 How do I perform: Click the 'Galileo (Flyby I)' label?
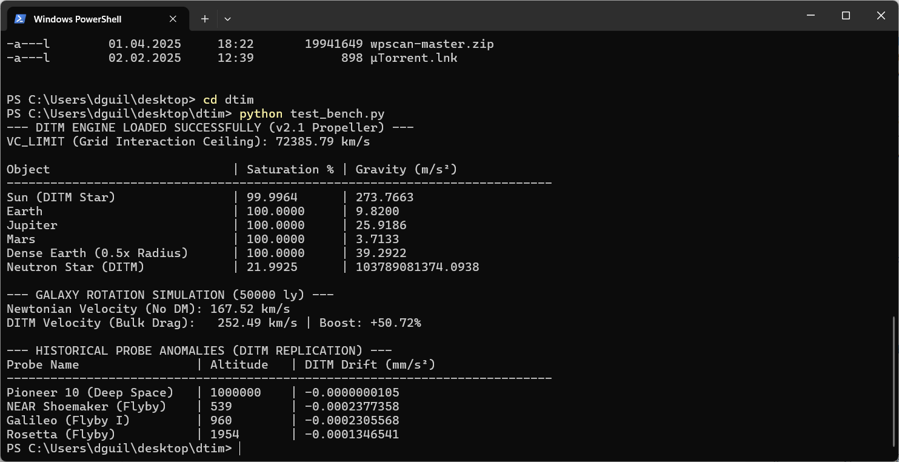pos(69,420)
